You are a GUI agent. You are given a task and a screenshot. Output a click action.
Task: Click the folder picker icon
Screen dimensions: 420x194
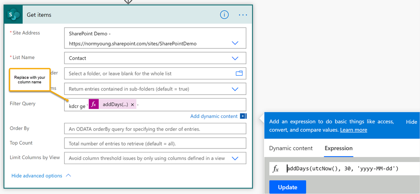[x=239, y=73]
